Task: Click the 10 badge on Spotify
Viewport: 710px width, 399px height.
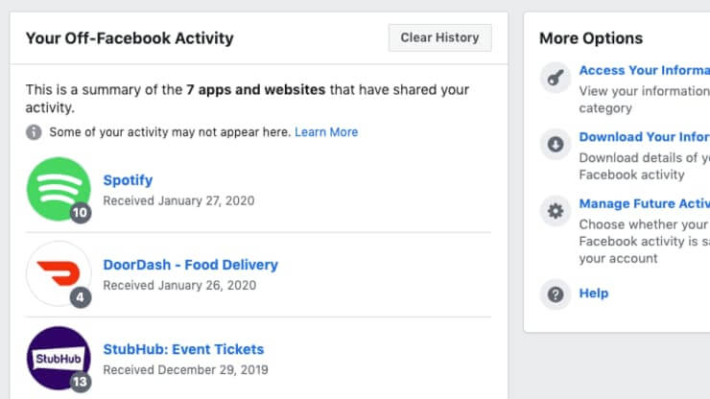Action: click(x=81, y=213)
